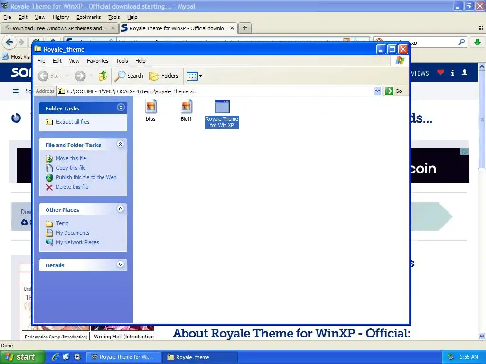Click Copy this file
486x364 pixels.
[71, 168]
